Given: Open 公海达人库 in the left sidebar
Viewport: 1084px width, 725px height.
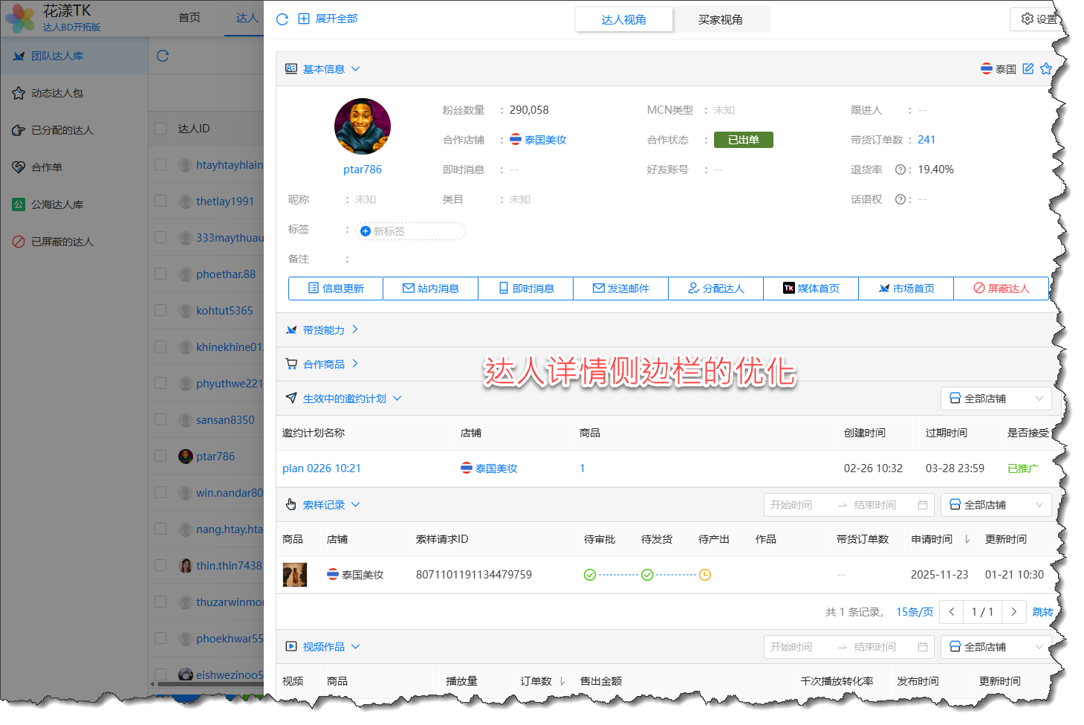Looking at the screenshot, I should click(57, 204).
